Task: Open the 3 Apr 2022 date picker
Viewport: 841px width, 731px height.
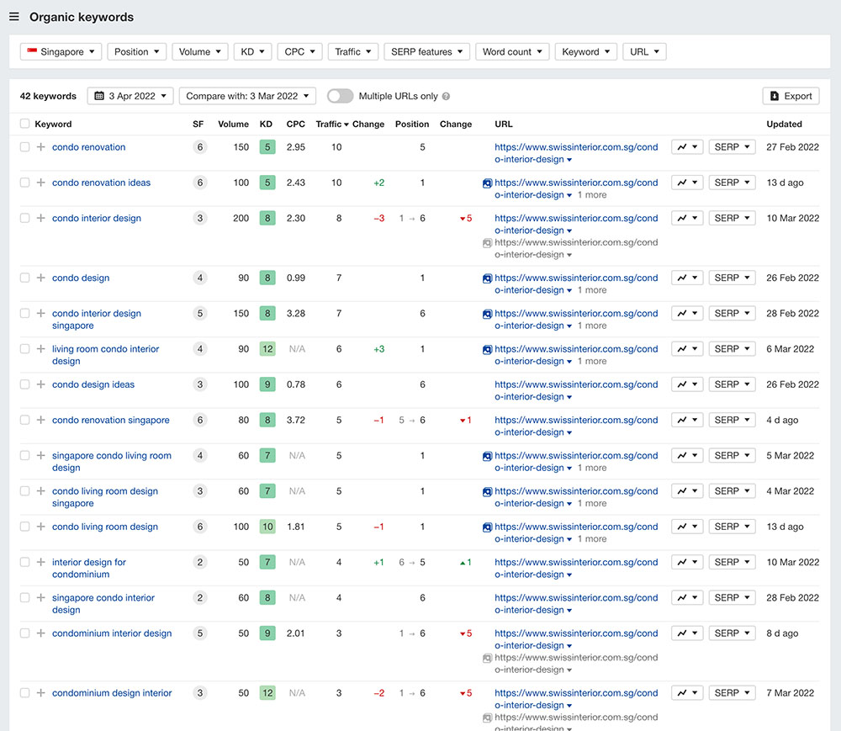Action: pos(130,96)
